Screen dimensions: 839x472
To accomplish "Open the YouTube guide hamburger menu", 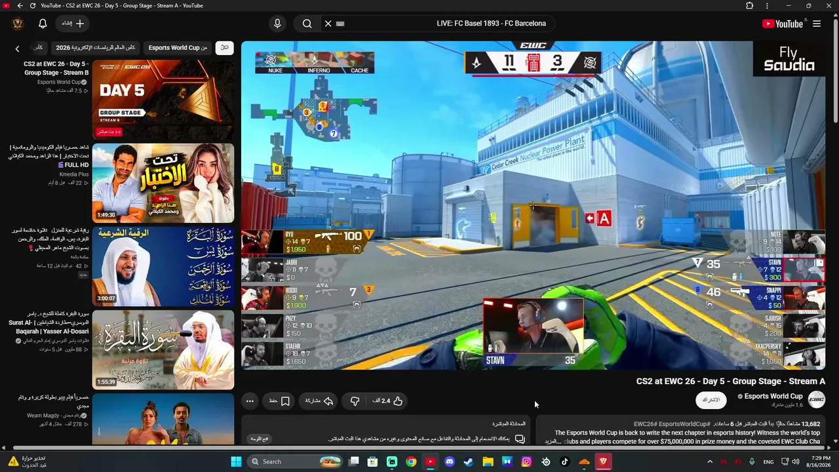I will pyautogui.click(x=817, y=24).
